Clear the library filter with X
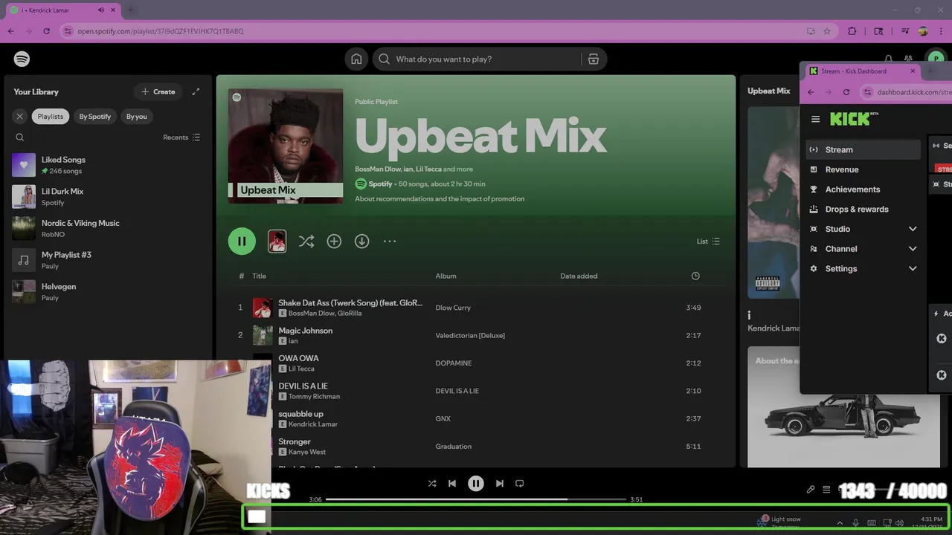This screenshot has width=952, height=535. point(20,116)
